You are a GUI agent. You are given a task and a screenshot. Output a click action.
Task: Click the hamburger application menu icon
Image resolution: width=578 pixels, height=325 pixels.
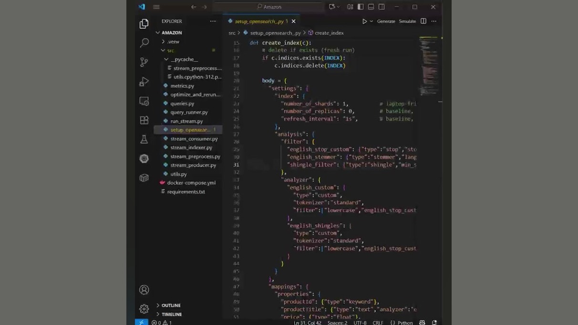click(156, 7)
